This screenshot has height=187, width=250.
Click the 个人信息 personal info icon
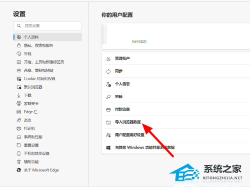tap(108, 84)
